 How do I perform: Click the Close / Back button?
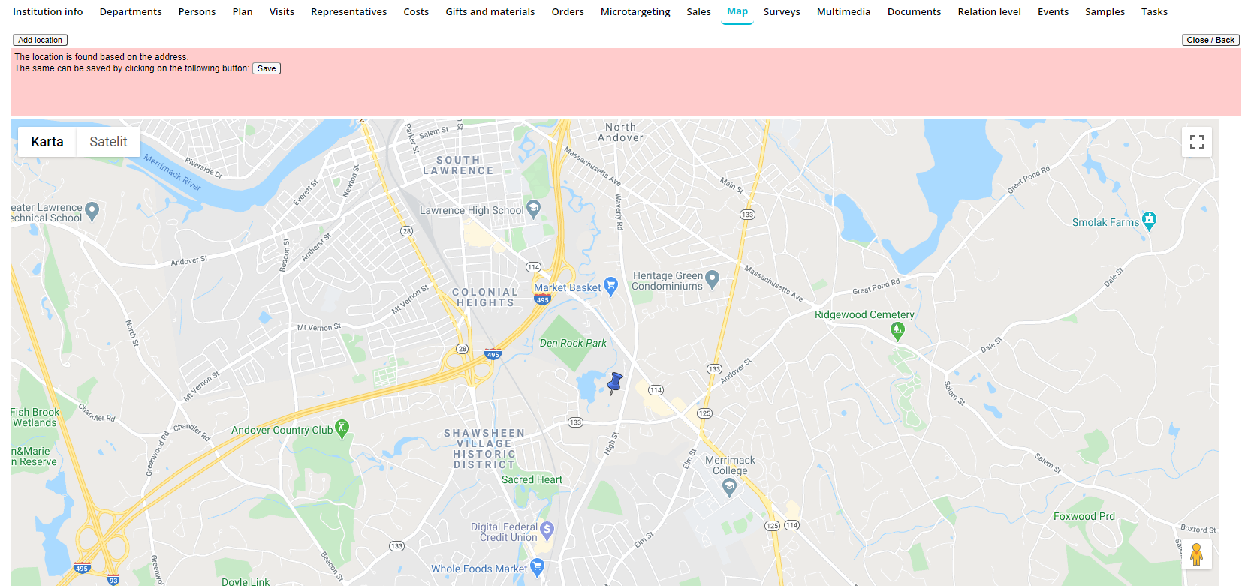pyautogui.click(x=1210, y=40)
